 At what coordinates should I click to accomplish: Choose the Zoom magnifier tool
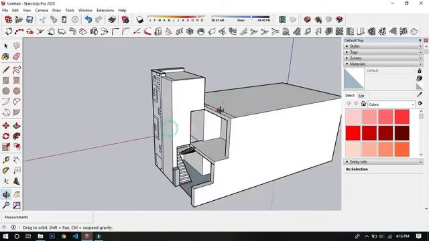click(x=6, y=206)
